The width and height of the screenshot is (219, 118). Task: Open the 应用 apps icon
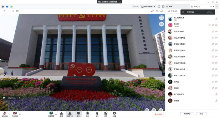[106, 114]
